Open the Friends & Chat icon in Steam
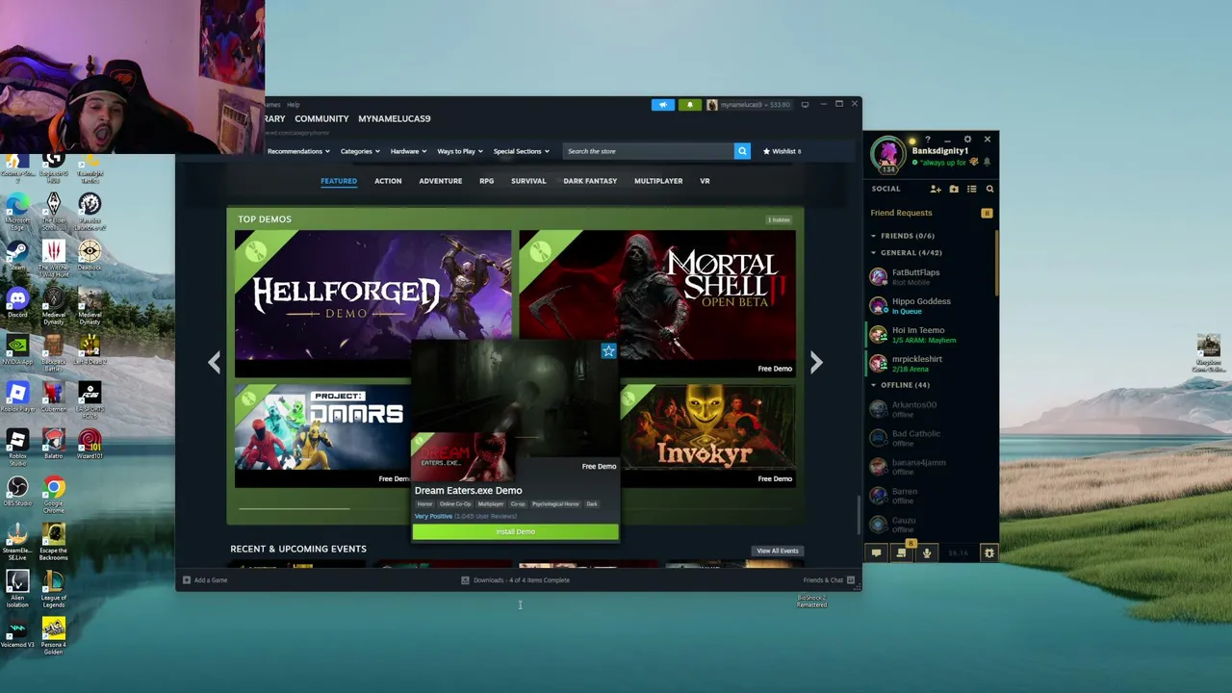 tap(851, 580)
